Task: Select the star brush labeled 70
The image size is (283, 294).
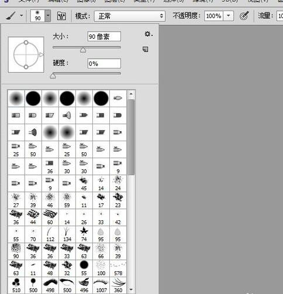Action: coord(33,234)
